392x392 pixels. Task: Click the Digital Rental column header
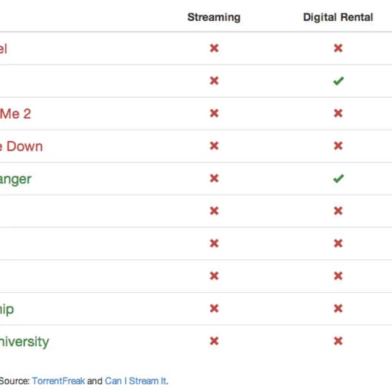point(338,17)
